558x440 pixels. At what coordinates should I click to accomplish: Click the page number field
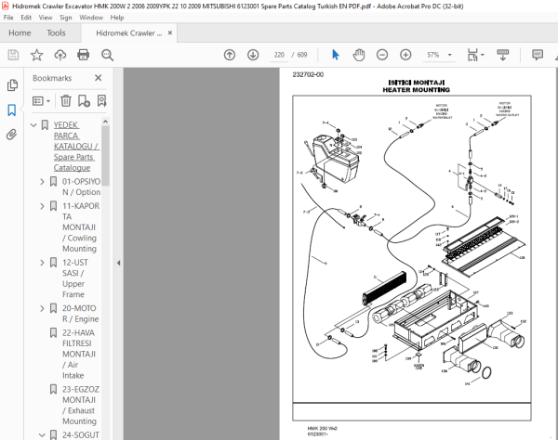tap(279, 55)
